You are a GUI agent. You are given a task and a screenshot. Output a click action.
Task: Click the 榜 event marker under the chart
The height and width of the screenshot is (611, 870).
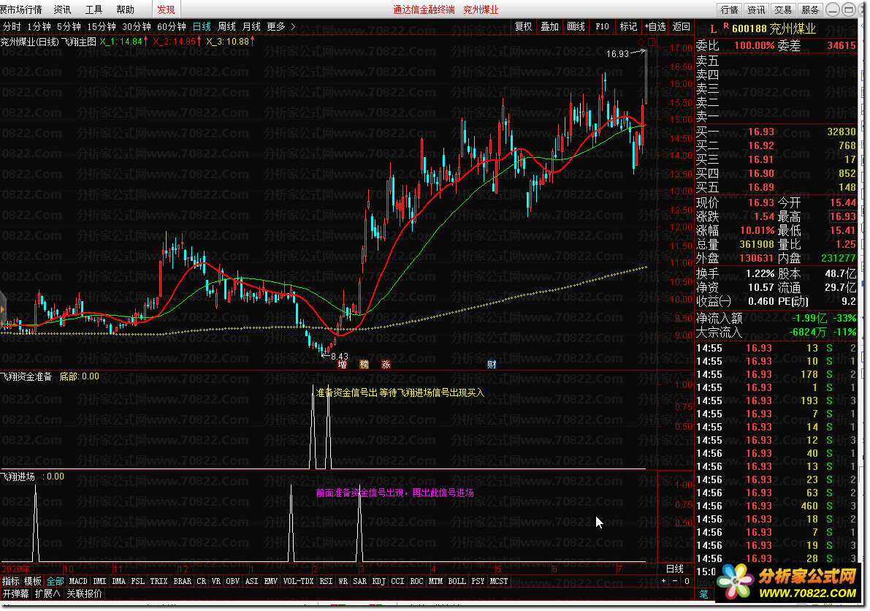pos(364,365)
